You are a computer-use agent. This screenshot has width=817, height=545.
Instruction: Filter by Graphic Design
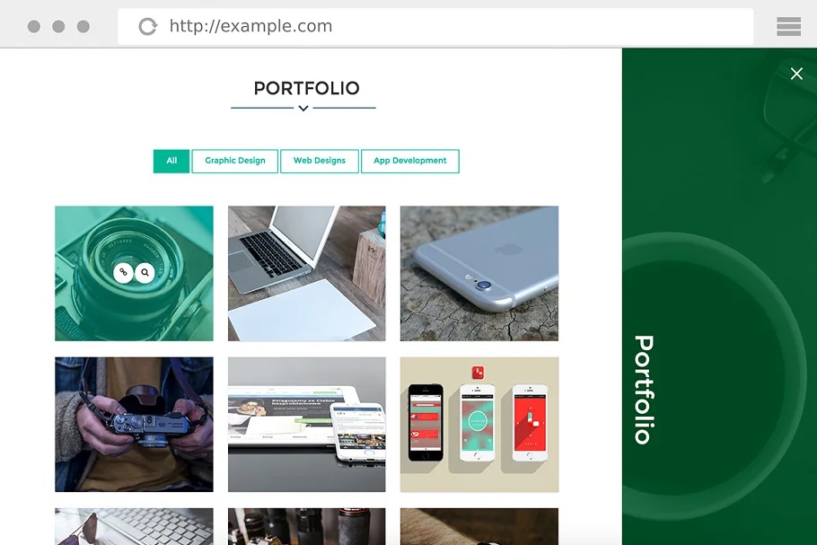[235, 161]
